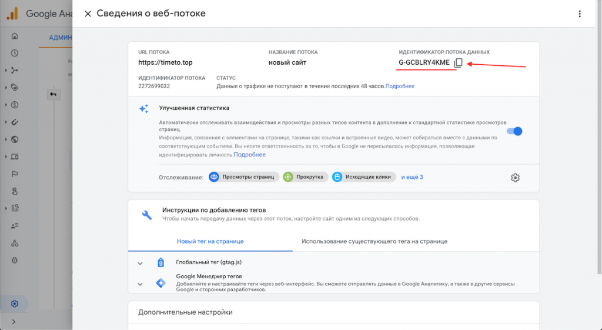The height and width of the screenshot is (330, 602).
Task: Click the wrench tagging instructions icon
Action: 146,214
